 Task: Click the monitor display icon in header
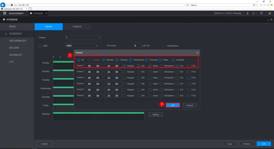(x=269, y=13)
